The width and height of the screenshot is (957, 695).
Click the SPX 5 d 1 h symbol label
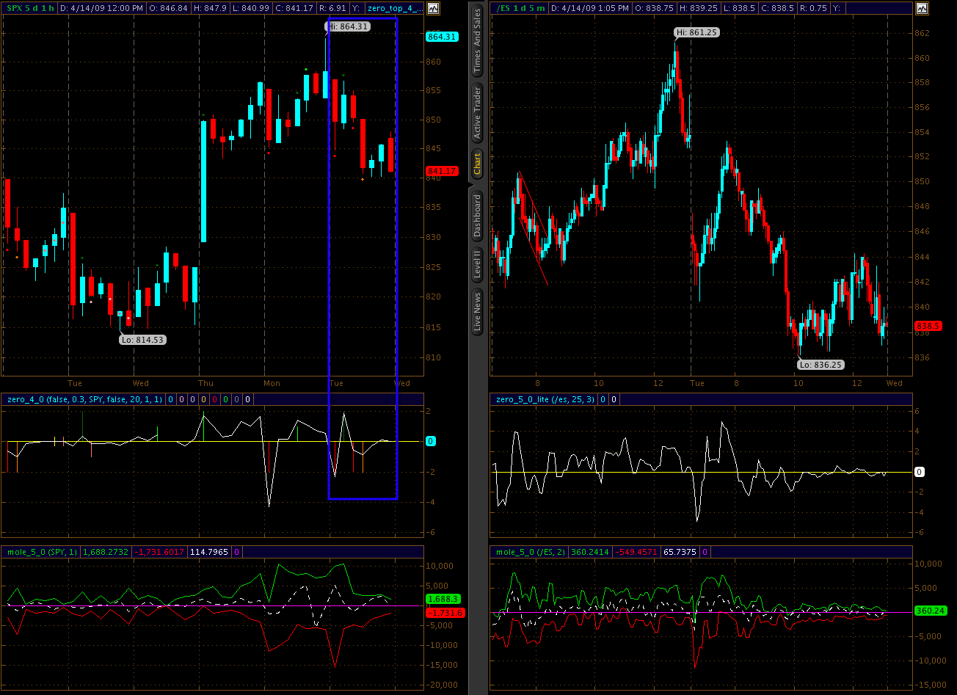coord(30,8)
